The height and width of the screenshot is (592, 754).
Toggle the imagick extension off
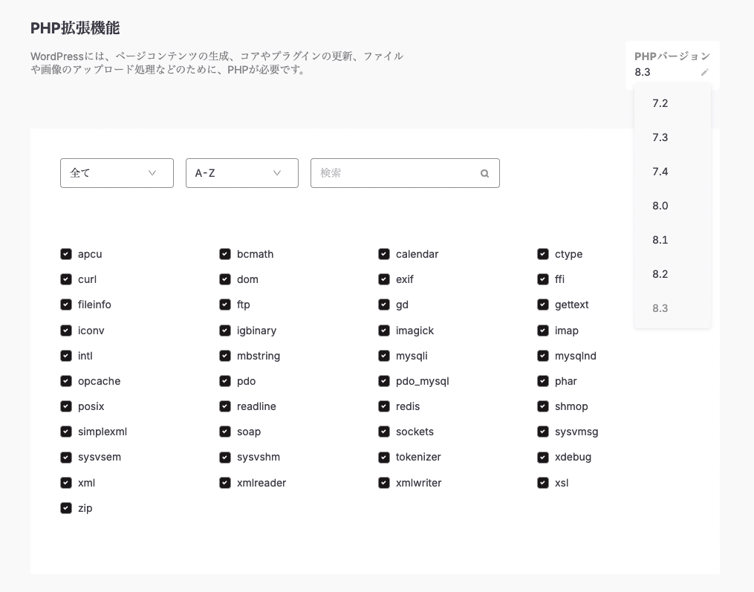point(384,331)
